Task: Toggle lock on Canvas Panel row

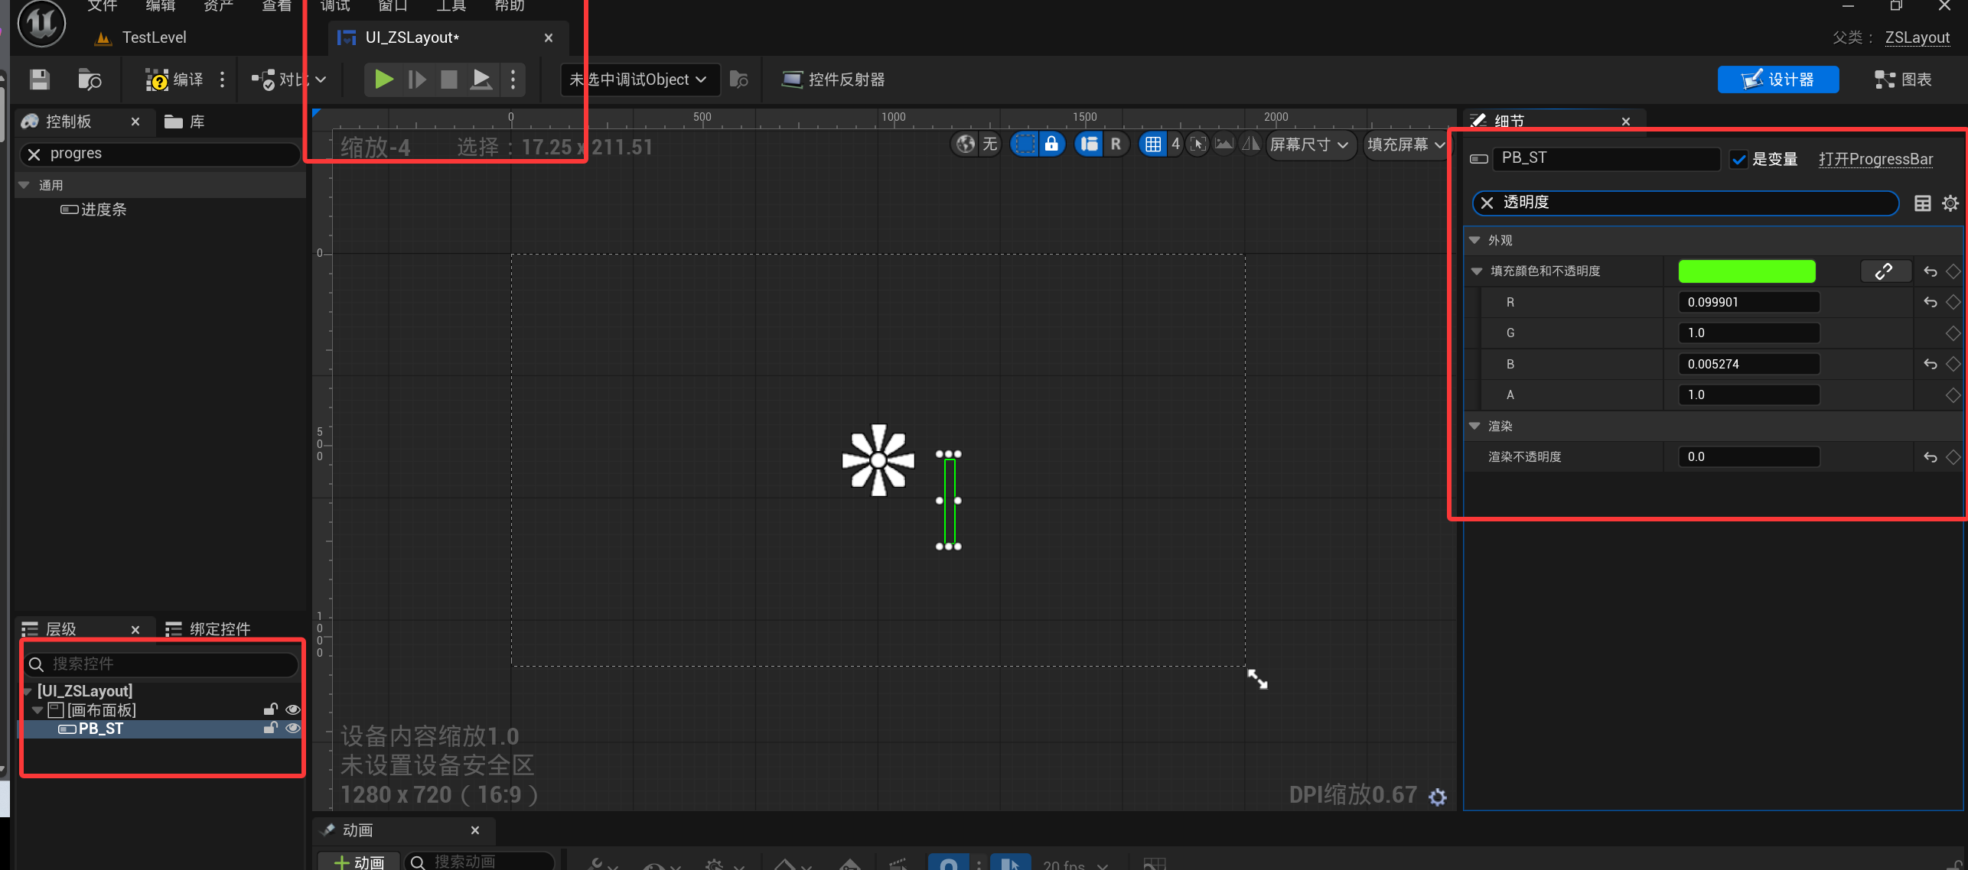Action: [x=269, y=709]
